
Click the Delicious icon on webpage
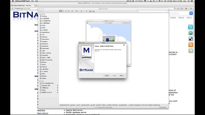pos(191,39)
